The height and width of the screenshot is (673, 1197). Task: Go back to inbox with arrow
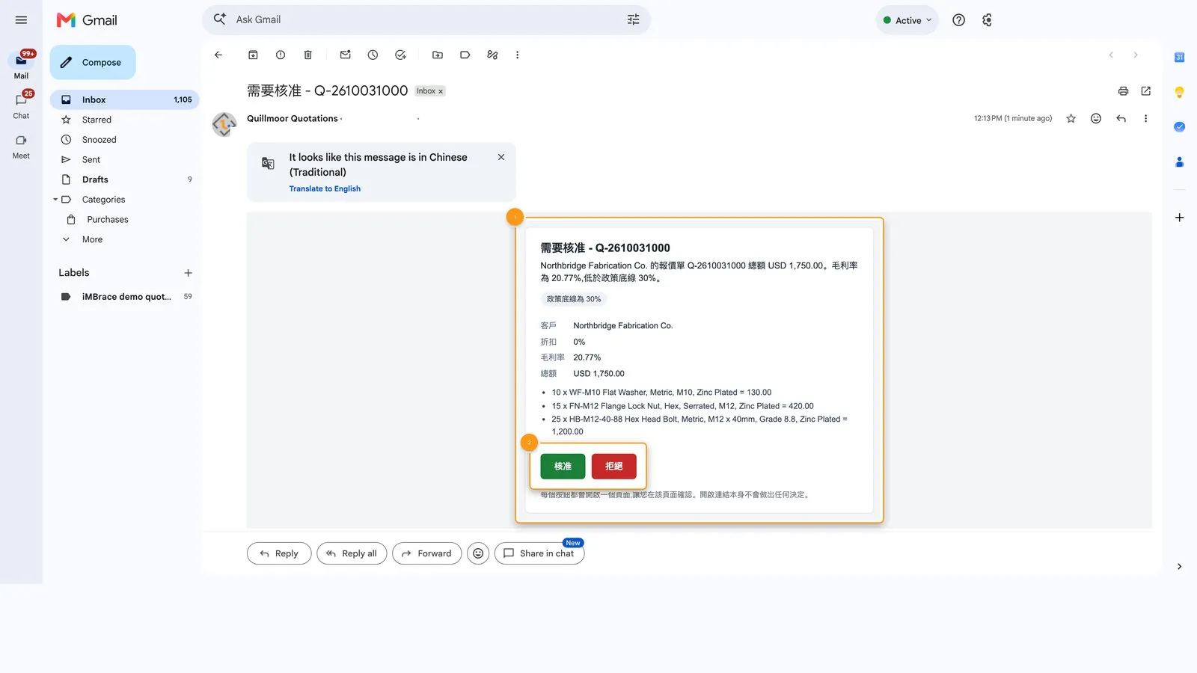[x=218, y=55]
